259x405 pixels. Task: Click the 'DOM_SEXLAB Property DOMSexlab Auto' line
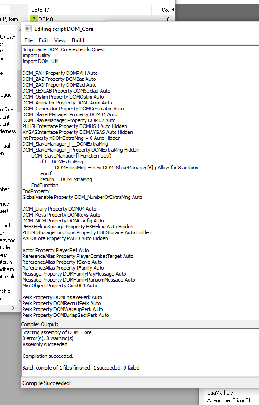click(x=66, y=91)
